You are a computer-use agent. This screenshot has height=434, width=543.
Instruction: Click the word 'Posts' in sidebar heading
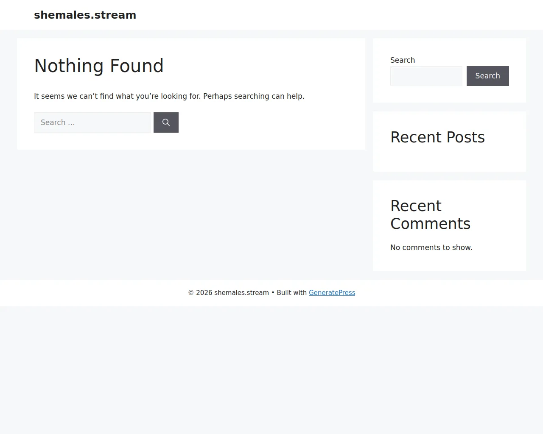click(465, 137)
